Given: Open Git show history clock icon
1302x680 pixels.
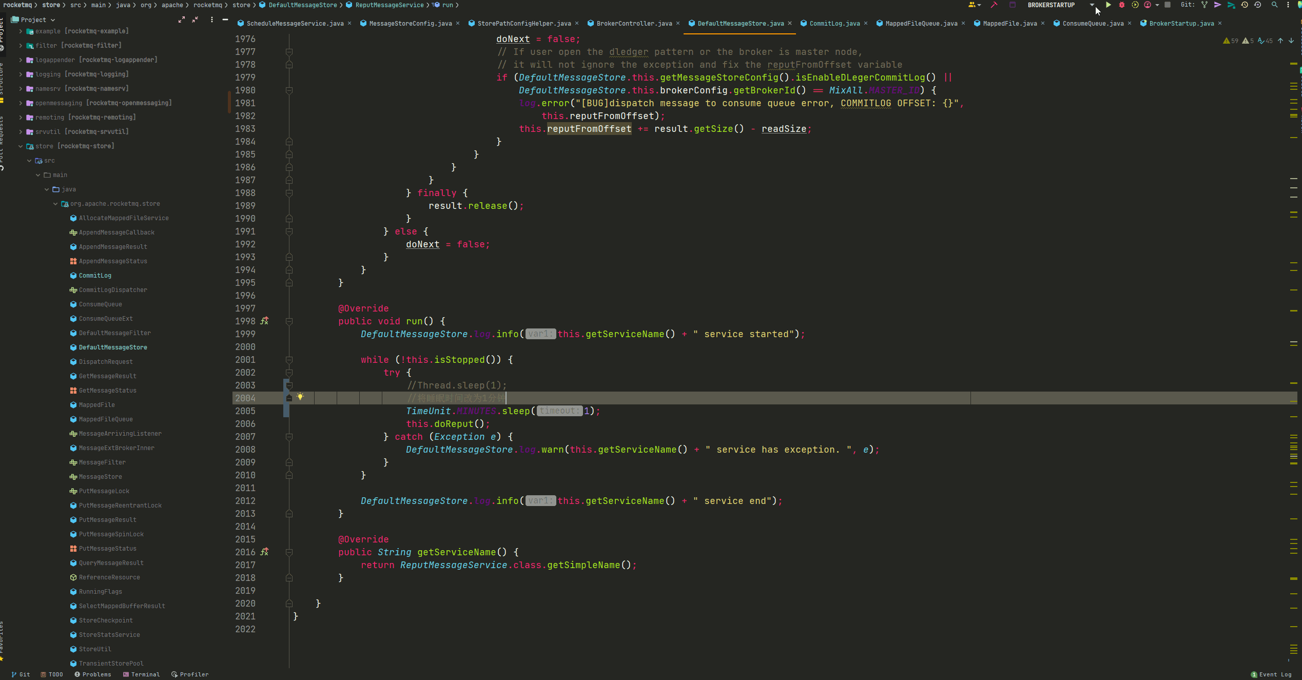Looking at the screenshot, I should tap(1245, 5).
